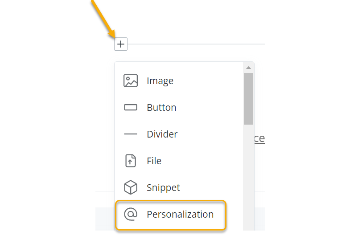Choose the Button option label
Viewport: 358px width, 235px height.
[161, 108]
